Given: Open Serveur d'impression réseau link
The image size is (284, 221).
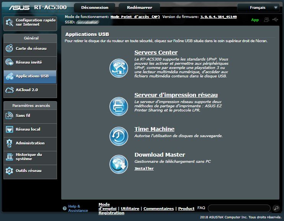Looking at the screenshot, I should point(176,95).
